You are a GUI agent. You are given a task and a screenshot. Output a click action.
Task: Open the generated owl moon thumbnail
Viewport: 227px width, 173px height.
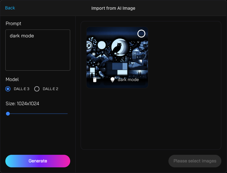pyautogui.click(x=117, y=53)
